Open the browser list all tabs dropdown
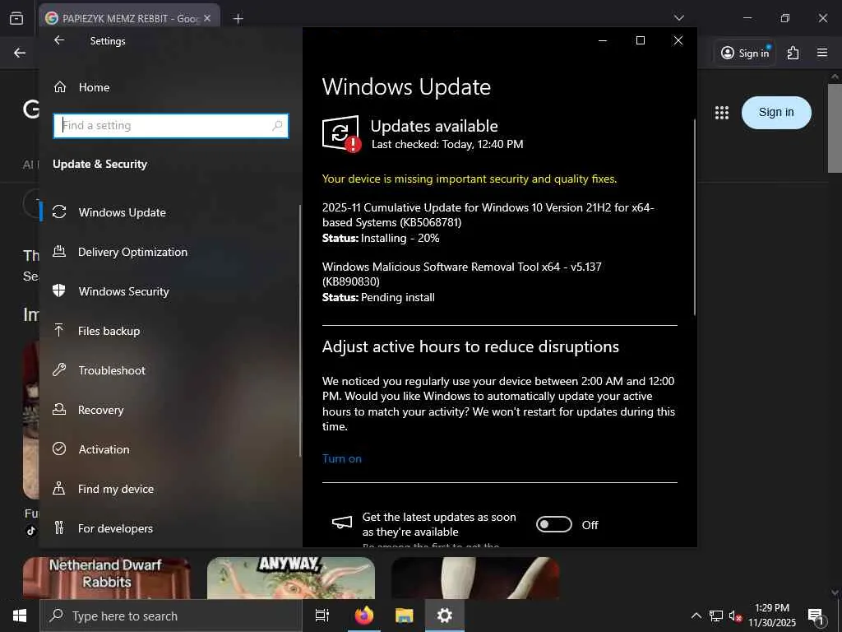Viewport: 842px width, 632px height. point(678,18)
